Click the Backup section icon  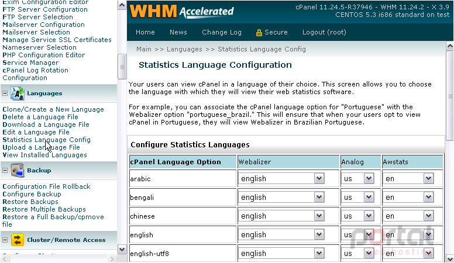click(x=18, y=171)
